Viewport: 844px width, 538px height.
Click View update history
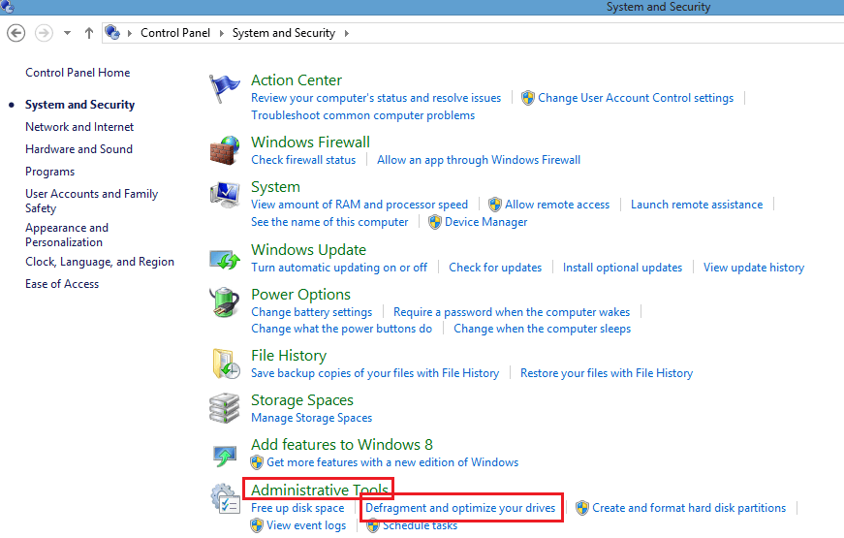754,268
